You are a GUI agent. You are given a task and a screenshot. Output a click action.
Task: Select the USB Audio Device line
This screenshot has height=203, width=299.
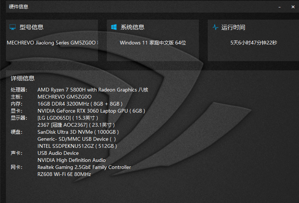58,153
